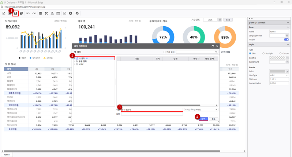Image resolution: width=292 pixels, height=157 pixels.
Task: Click the database (data source) toolbar icon
Action: 40,13
